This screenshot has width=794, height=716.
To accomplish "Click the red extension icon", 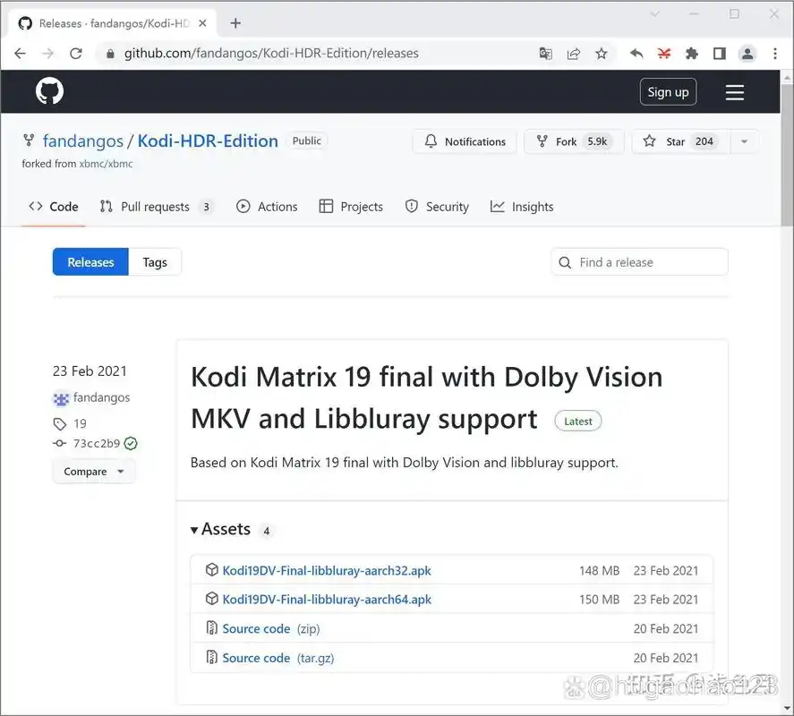I will click(664, 53).
